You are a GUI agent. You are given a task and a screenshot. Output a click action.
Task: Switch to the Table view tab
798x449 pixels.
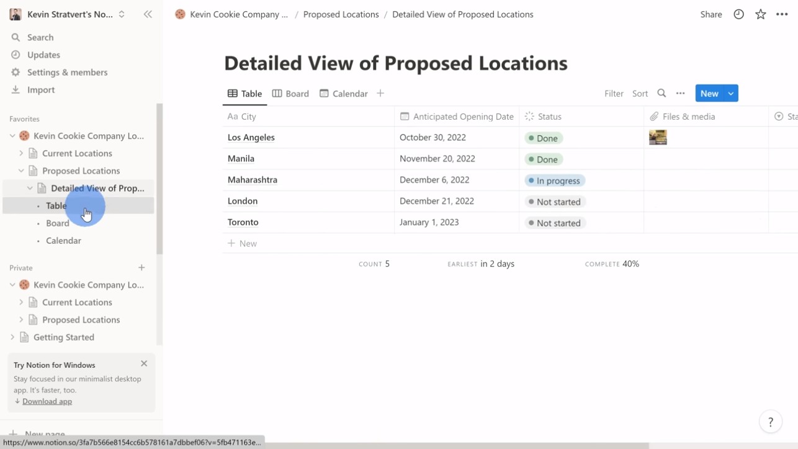click(x=244, y=94)
